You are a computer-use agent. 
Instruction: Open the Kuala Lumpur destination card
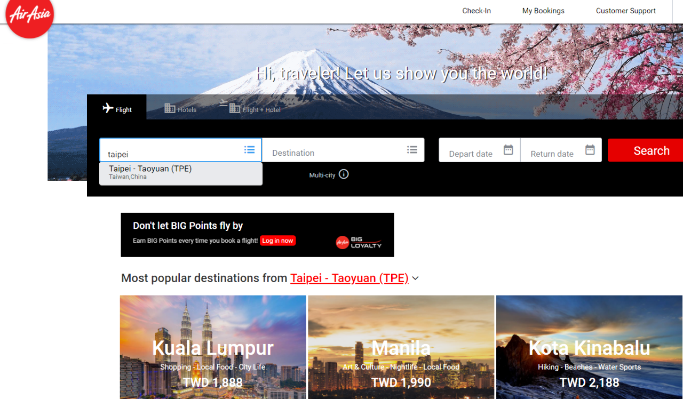213,347
